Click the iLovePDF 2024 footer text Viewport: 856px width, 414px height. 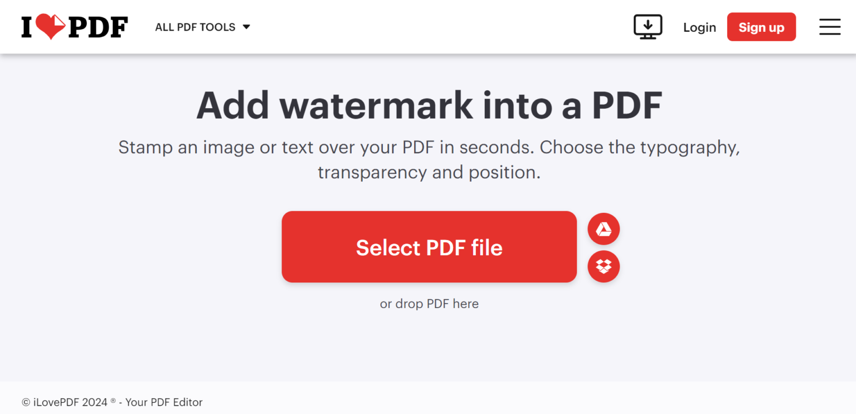point(111,402)
